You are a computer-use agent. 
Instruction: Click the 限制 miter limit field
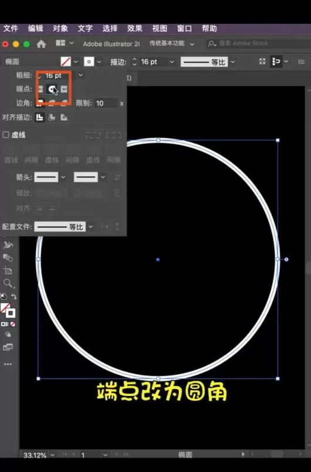click(x=106, y=104)
